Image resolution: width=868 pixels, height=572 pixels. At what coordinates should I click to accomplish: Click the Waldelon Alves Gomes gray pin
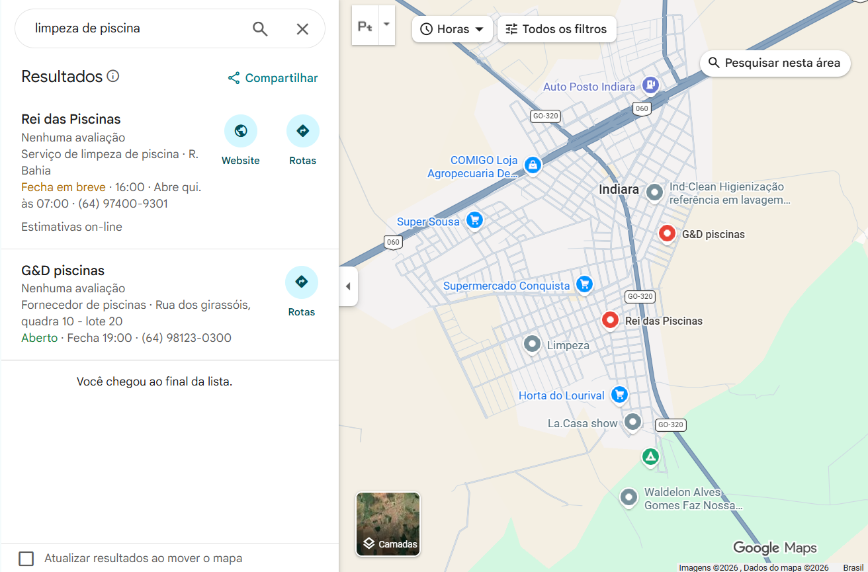coord(629,497)
